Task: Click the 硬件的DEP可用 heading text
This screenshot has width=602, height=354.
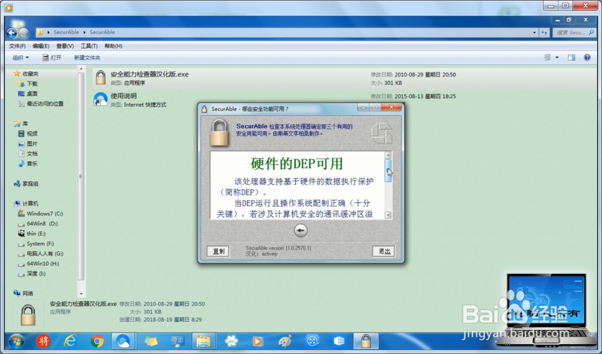Action: (296, 164)
